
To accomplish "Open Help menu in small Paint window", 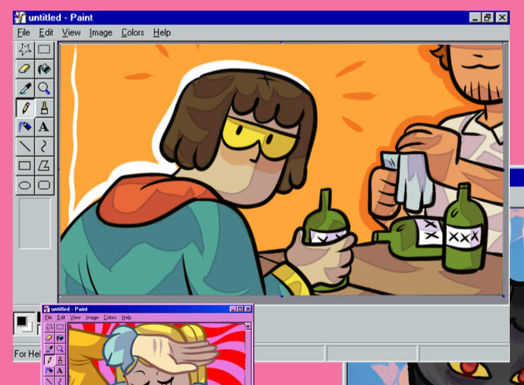I will (127, 318).
